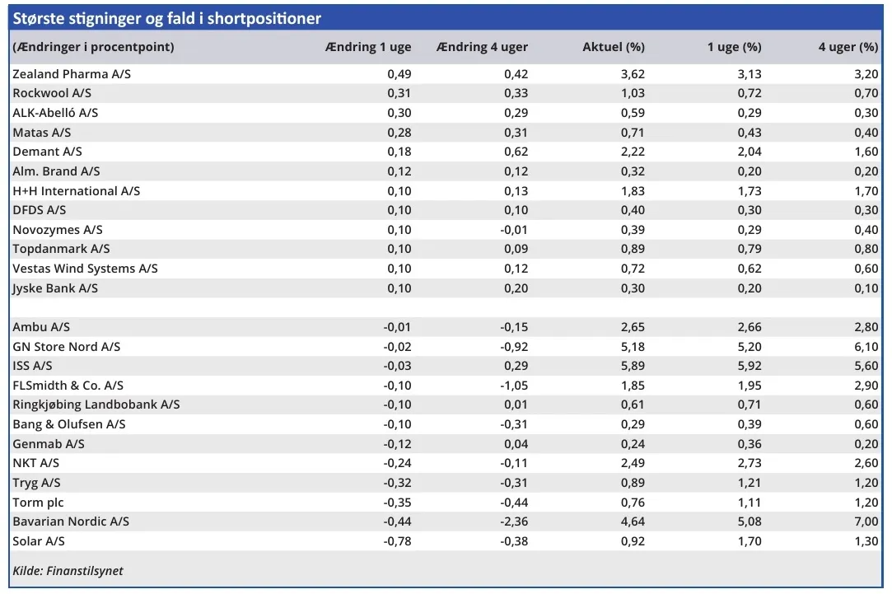The image size is (892, 594).
Task: Click the "Kilde: Finanstilsynet" source note
Action: (68, 571)
